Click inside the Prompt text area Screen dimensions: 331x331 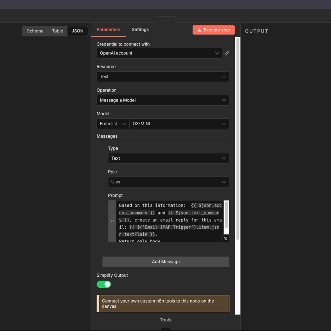(168, 220)
